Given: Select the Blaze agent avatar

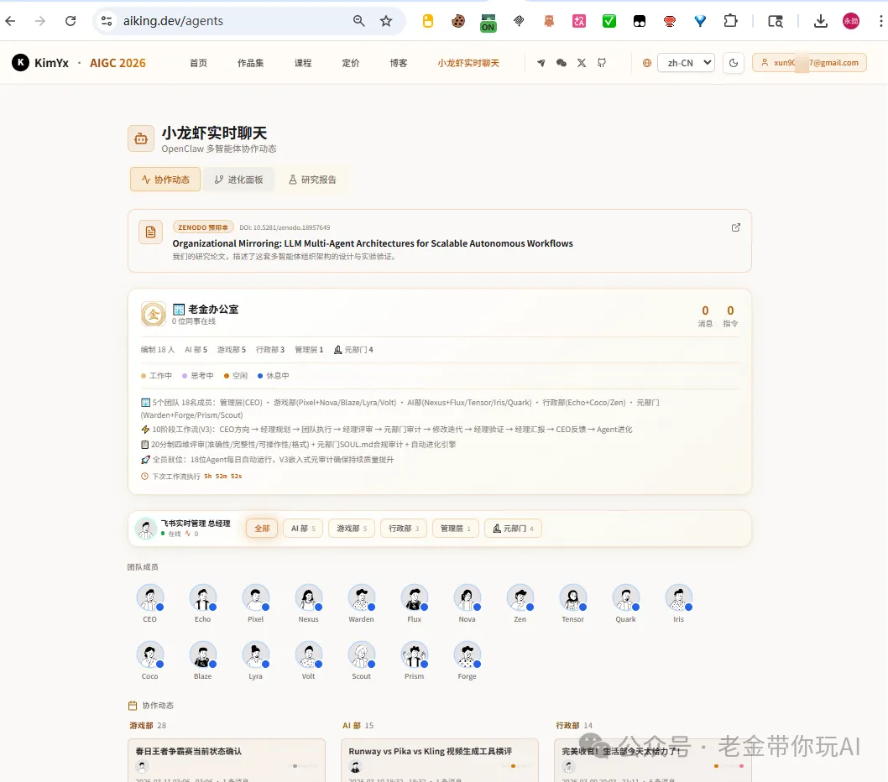Looking at the screenshot, I should pyautogui.click(x=203, y=655).
